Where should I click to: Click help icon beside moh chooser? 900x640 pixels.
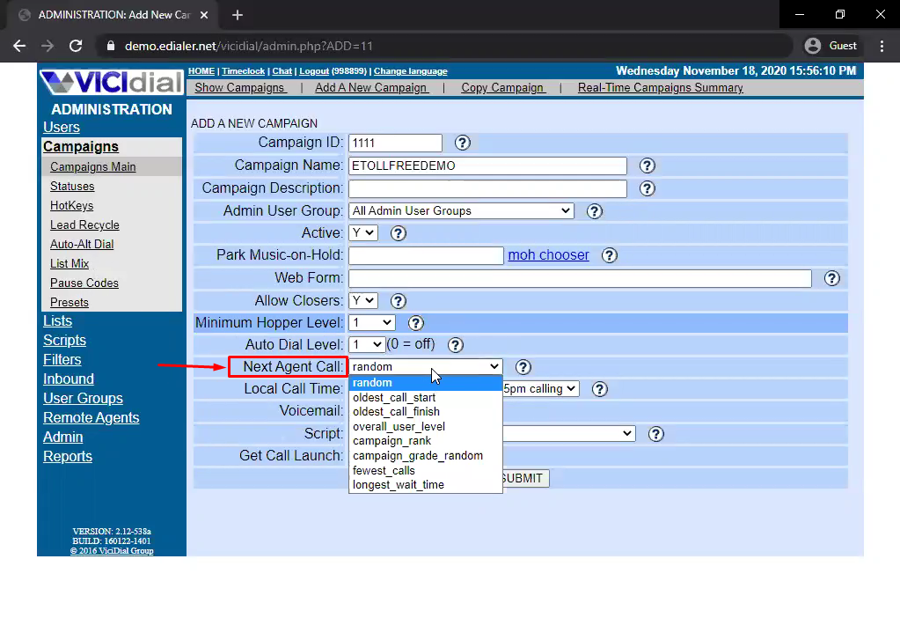pyautogui.click(x=609, y=255)
